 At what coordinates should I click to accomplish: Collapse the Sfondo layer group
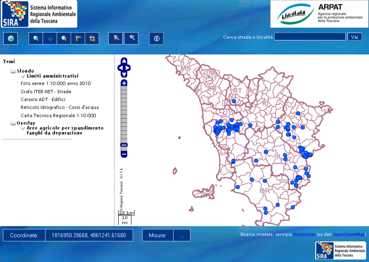pyautogui.click(x=12, y=71)
